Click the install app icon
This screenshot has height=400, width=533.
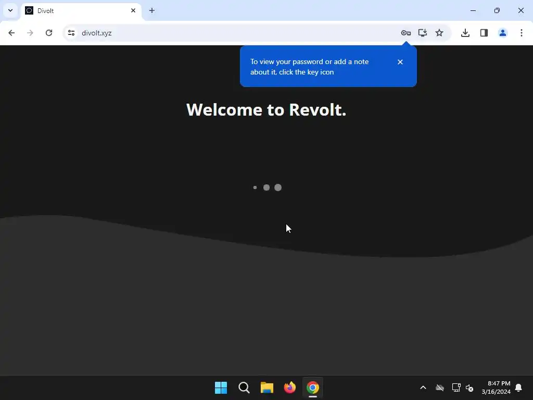coord(423,33)
